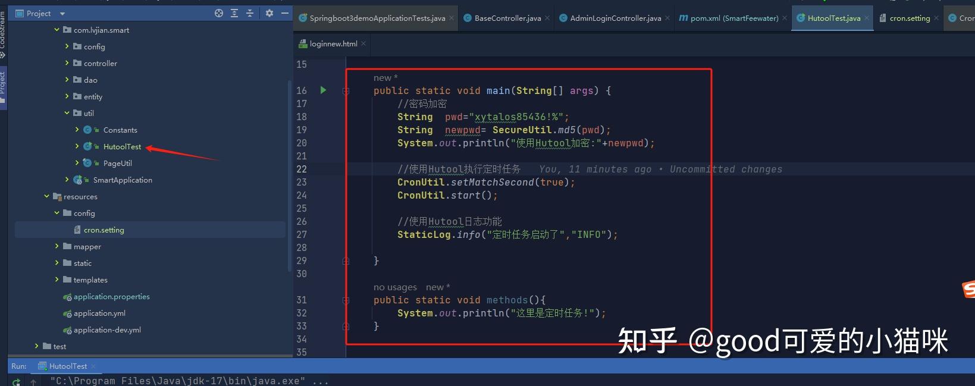Expand the HutoolTest class node

[77, 146]
